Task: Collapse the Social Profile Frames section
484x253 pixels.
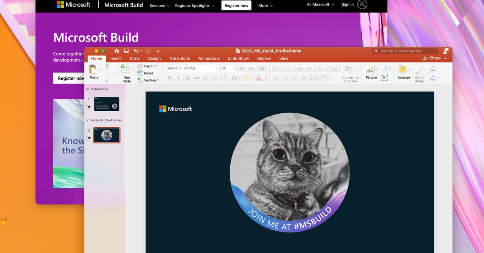Action: coord(88,120)
